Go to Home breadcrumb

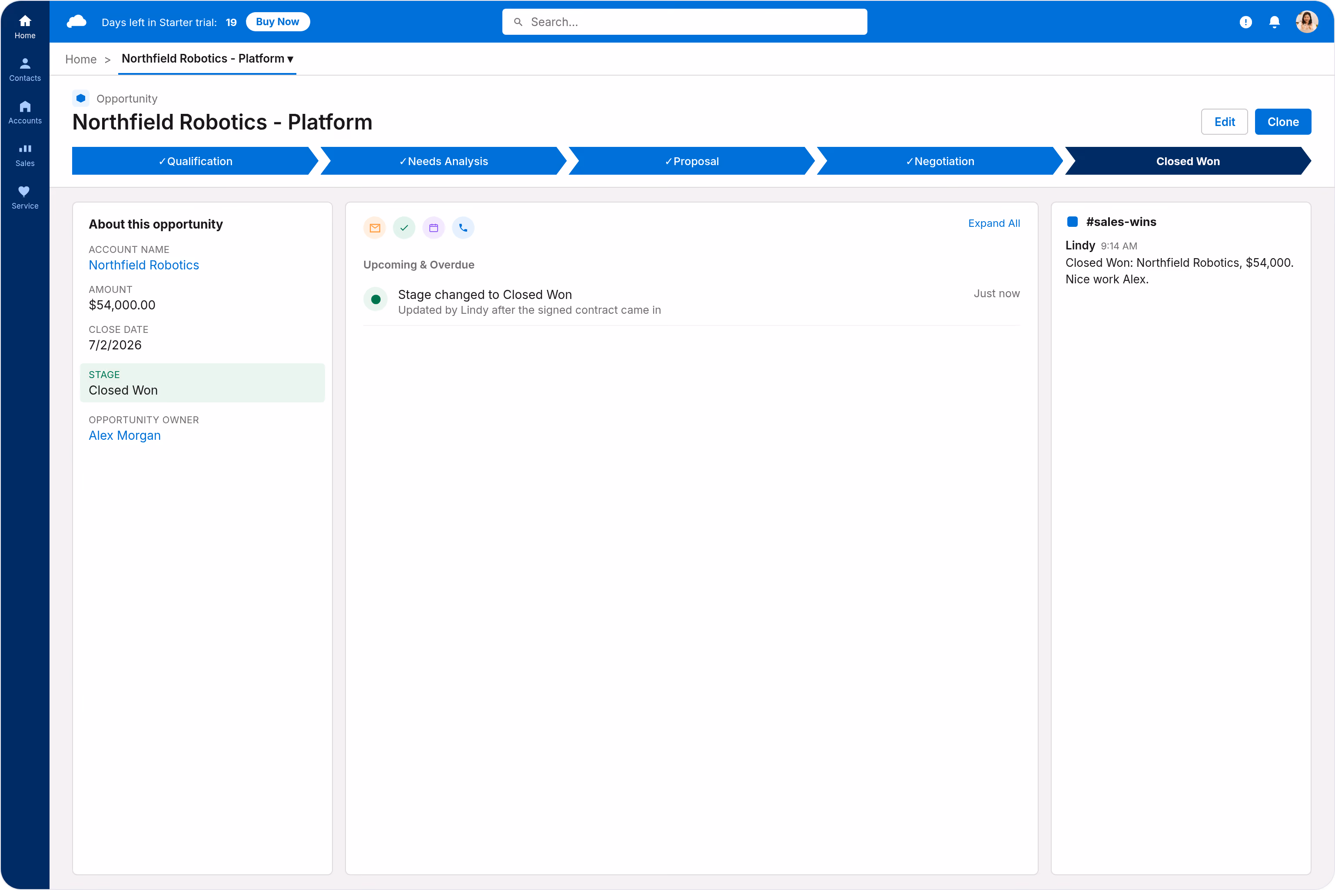tap(80, 59)
